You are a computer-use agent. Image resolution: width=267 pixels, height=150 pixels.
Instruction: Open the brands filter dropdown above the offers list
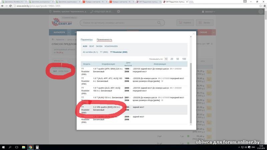click(x=61, y=61)
